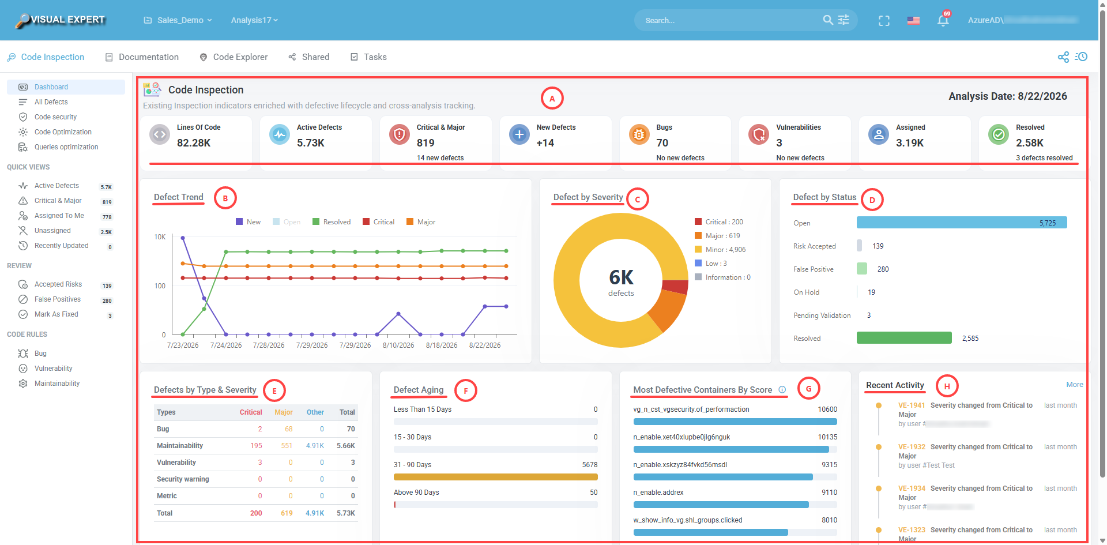Open search filter options icon
The height and width of the screenshot is (545, 1107).
click(x=844, y=20)
